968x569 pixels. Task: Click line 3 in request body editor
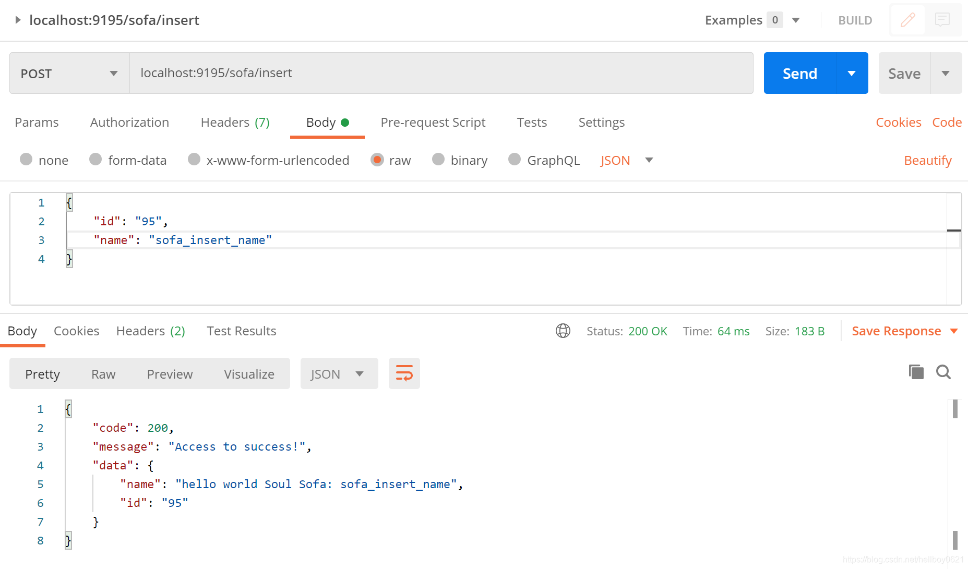[x=506, y=240]
